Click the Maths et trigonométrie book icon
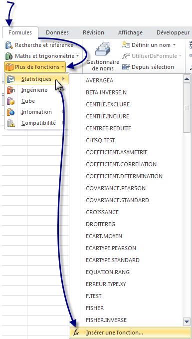This screenshot has height=339, width=192. pyautogui.click(x=9, y=56)
